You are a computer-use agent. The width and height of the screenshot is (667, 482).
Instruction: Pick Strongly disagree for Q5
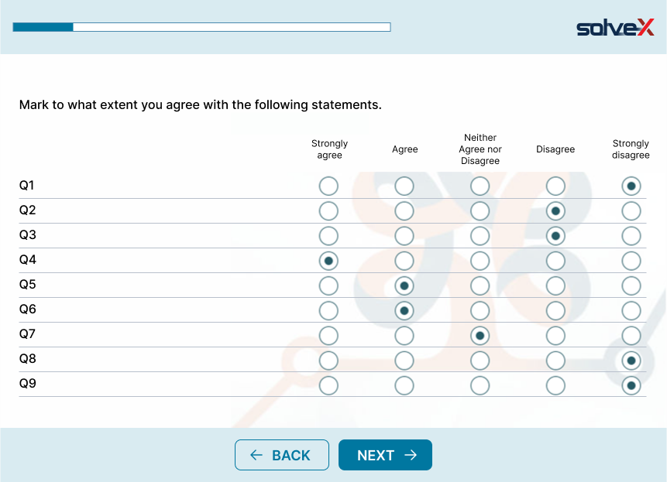coord(631,285)
